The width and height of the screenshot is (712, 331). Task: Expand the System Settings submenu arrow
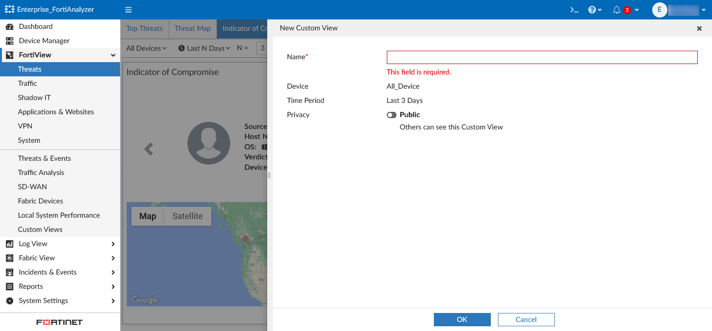(x=113, y=301)
